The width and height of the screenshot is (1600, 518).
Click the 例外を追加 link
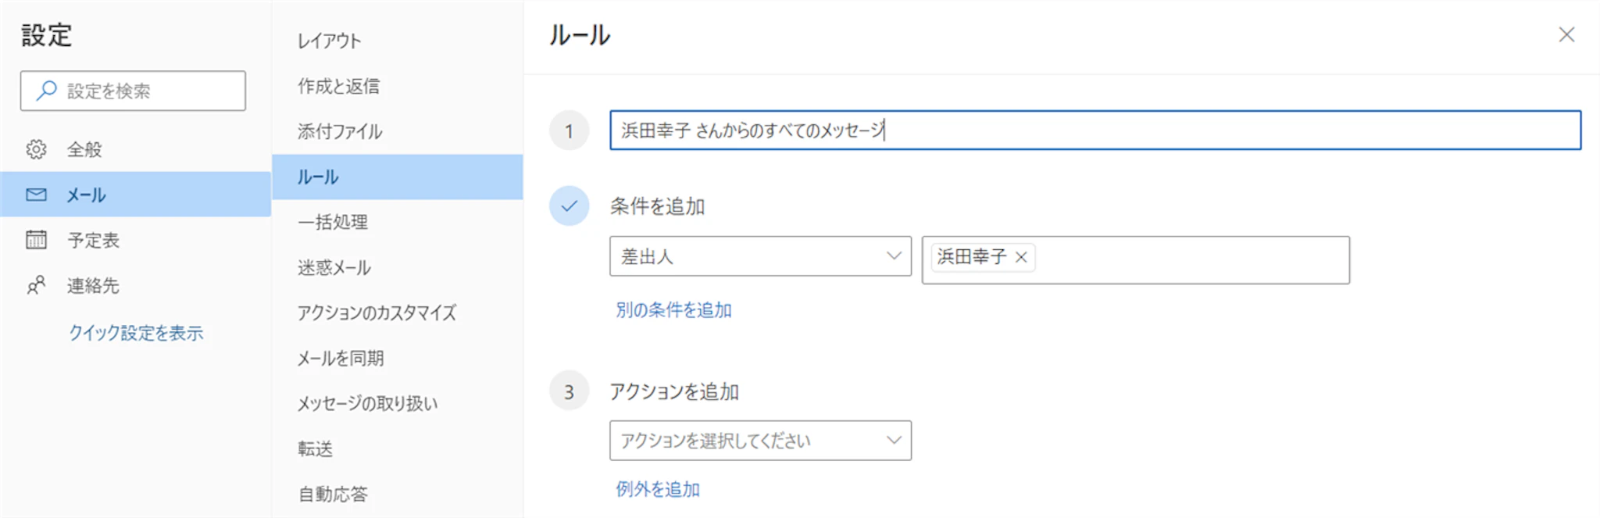coord(658,489)
